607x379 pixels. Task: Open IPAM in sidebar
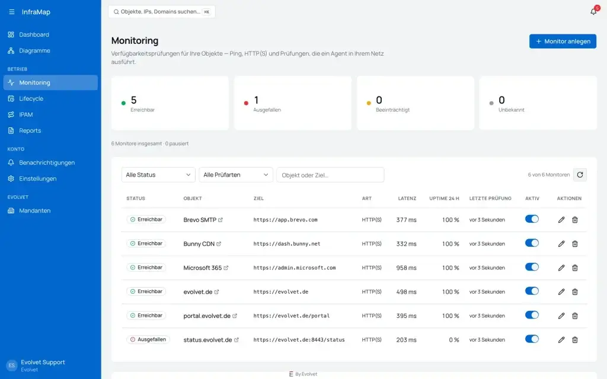(x=50, y=114)
